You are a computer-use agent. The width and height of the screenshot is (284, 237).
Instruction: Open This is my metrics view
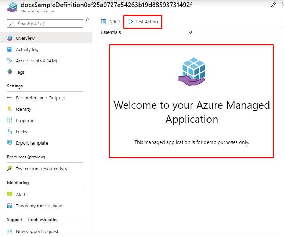tap(39, 206)
